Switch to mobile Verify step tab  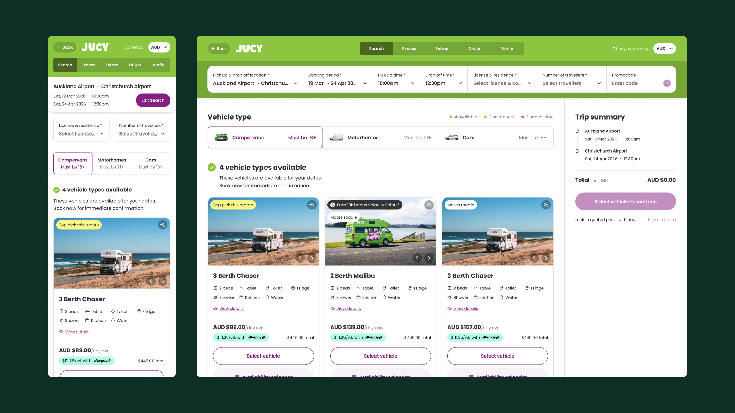pos(158,65)
